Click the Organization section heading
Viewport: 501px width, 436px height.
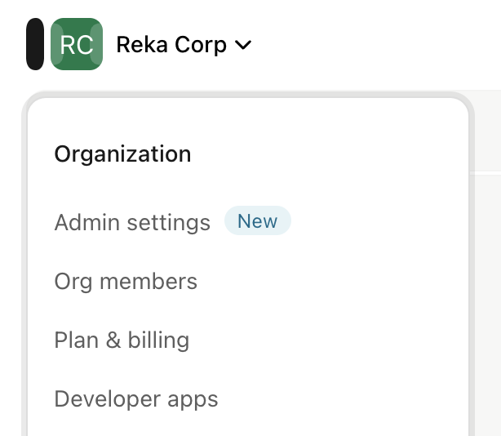tap(122, 154)
